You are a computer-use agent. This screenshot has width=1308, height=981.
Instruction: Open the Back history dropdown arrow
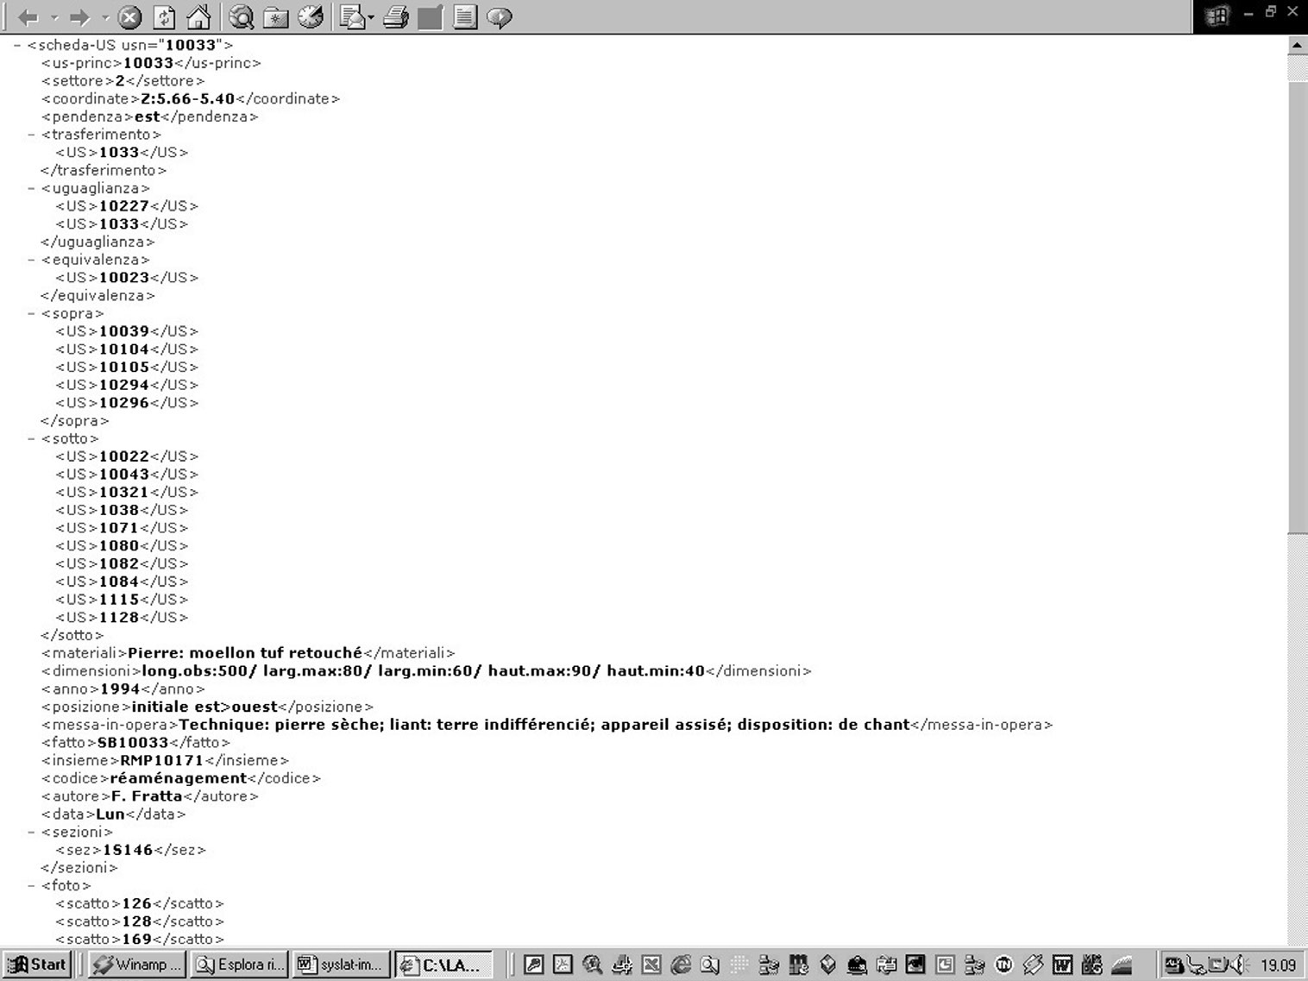53,17
